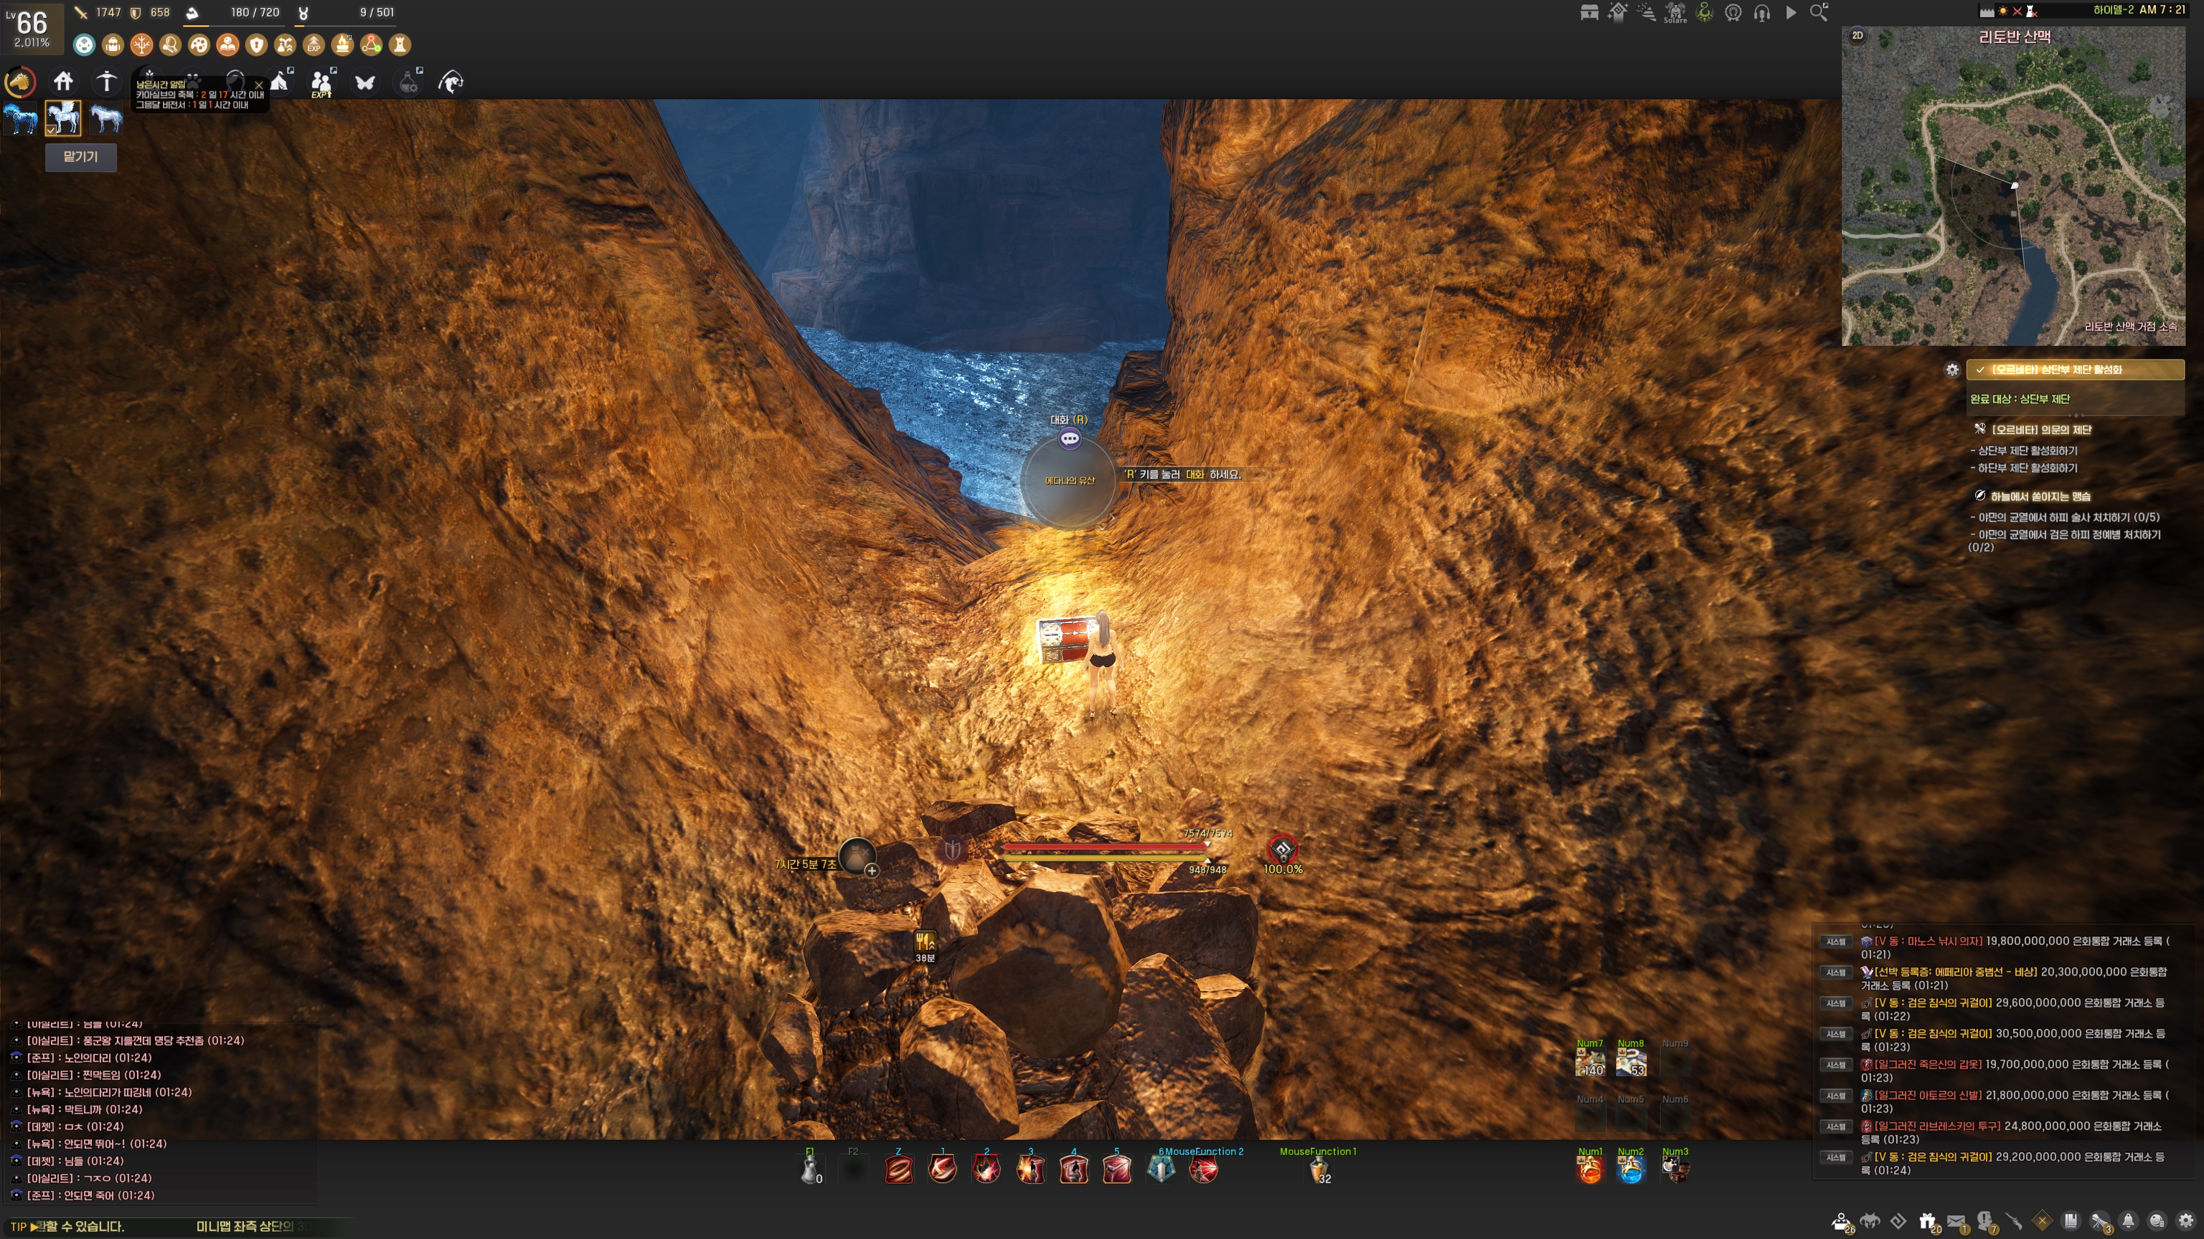
Task: Expand the magnifier search icon menu
Action: pos(1818,13)
